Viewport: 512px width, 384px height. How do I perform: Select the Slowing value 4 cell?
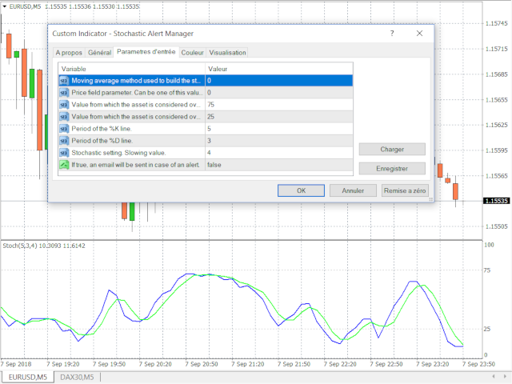(279, 153)
